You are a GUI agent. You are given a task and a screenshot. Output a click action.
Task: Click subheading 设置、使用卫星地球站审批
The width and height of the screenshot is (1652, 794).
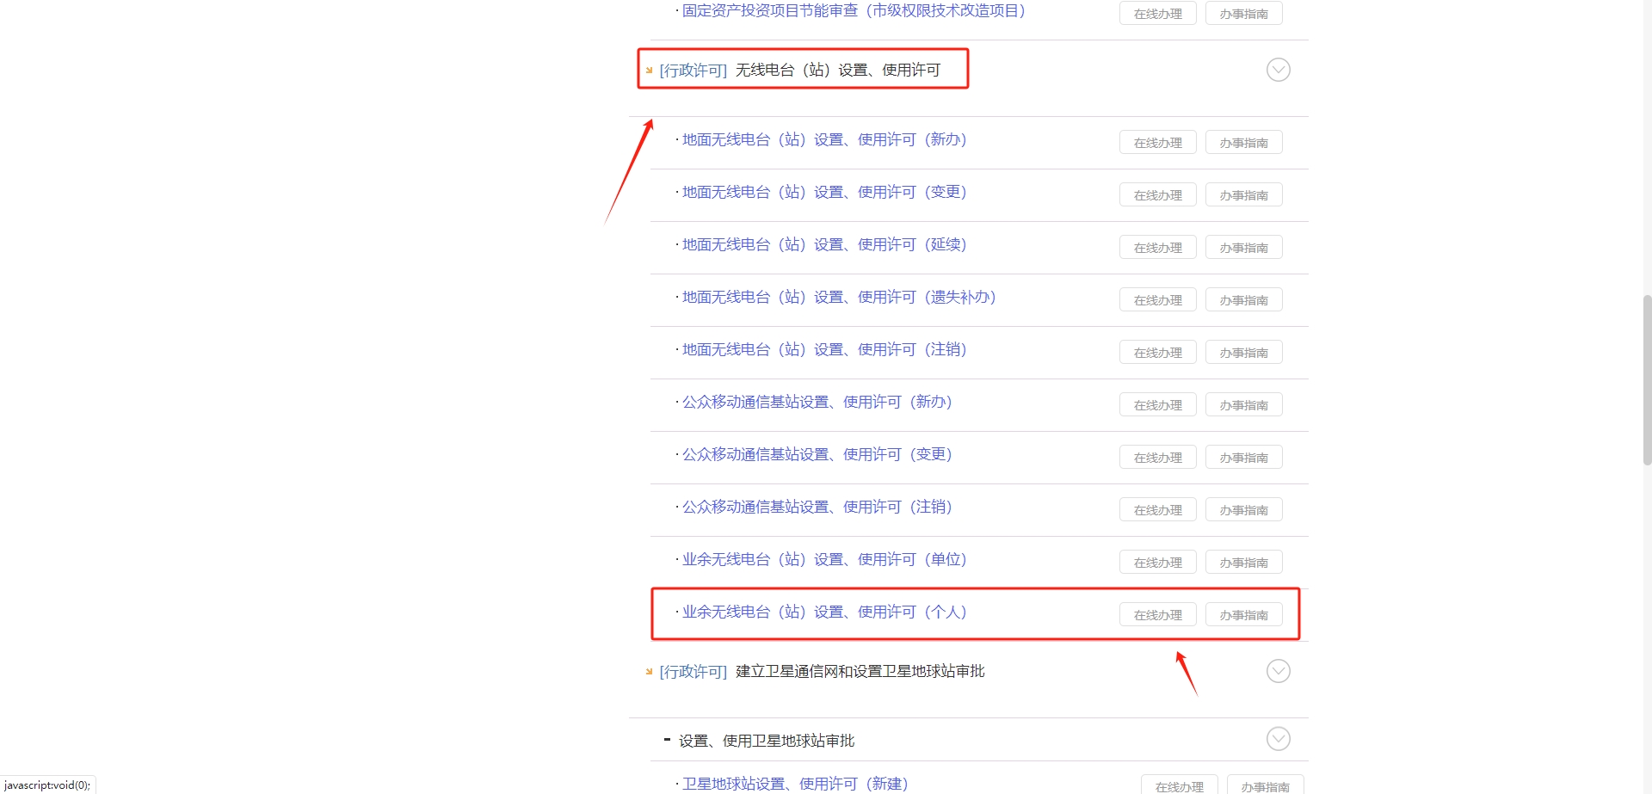(767, 741)
